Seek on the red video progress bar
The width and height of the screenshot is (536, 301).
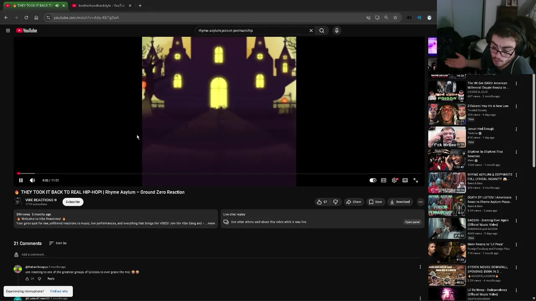[x=219, y=173]
